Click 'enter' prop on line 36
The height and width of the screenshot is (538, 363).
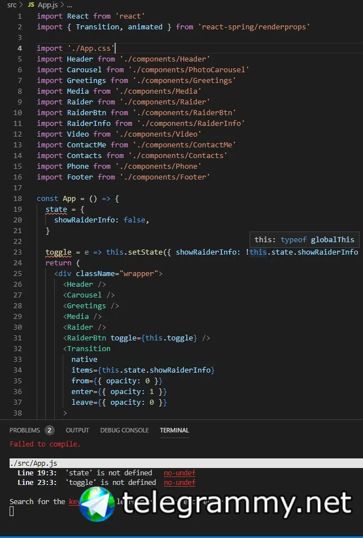pos(82,391)
